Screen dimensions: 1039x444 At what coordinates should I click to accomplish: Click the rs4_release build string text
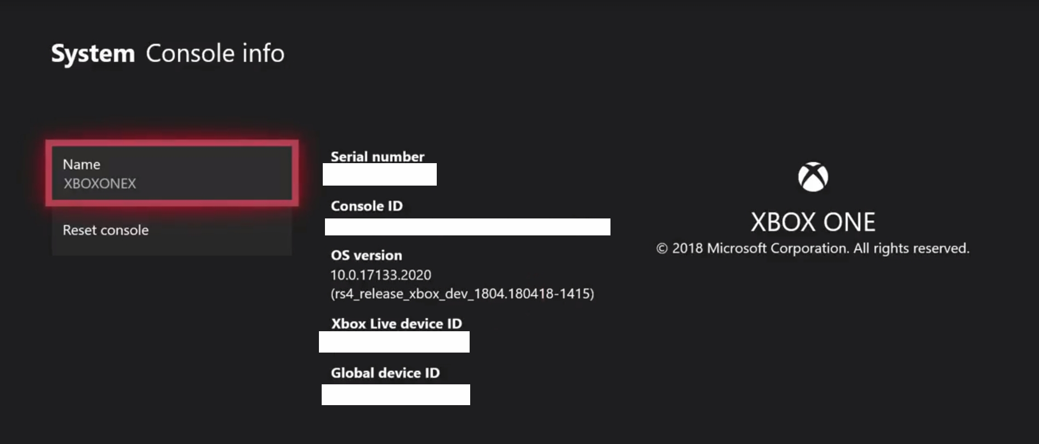[464, 294]
